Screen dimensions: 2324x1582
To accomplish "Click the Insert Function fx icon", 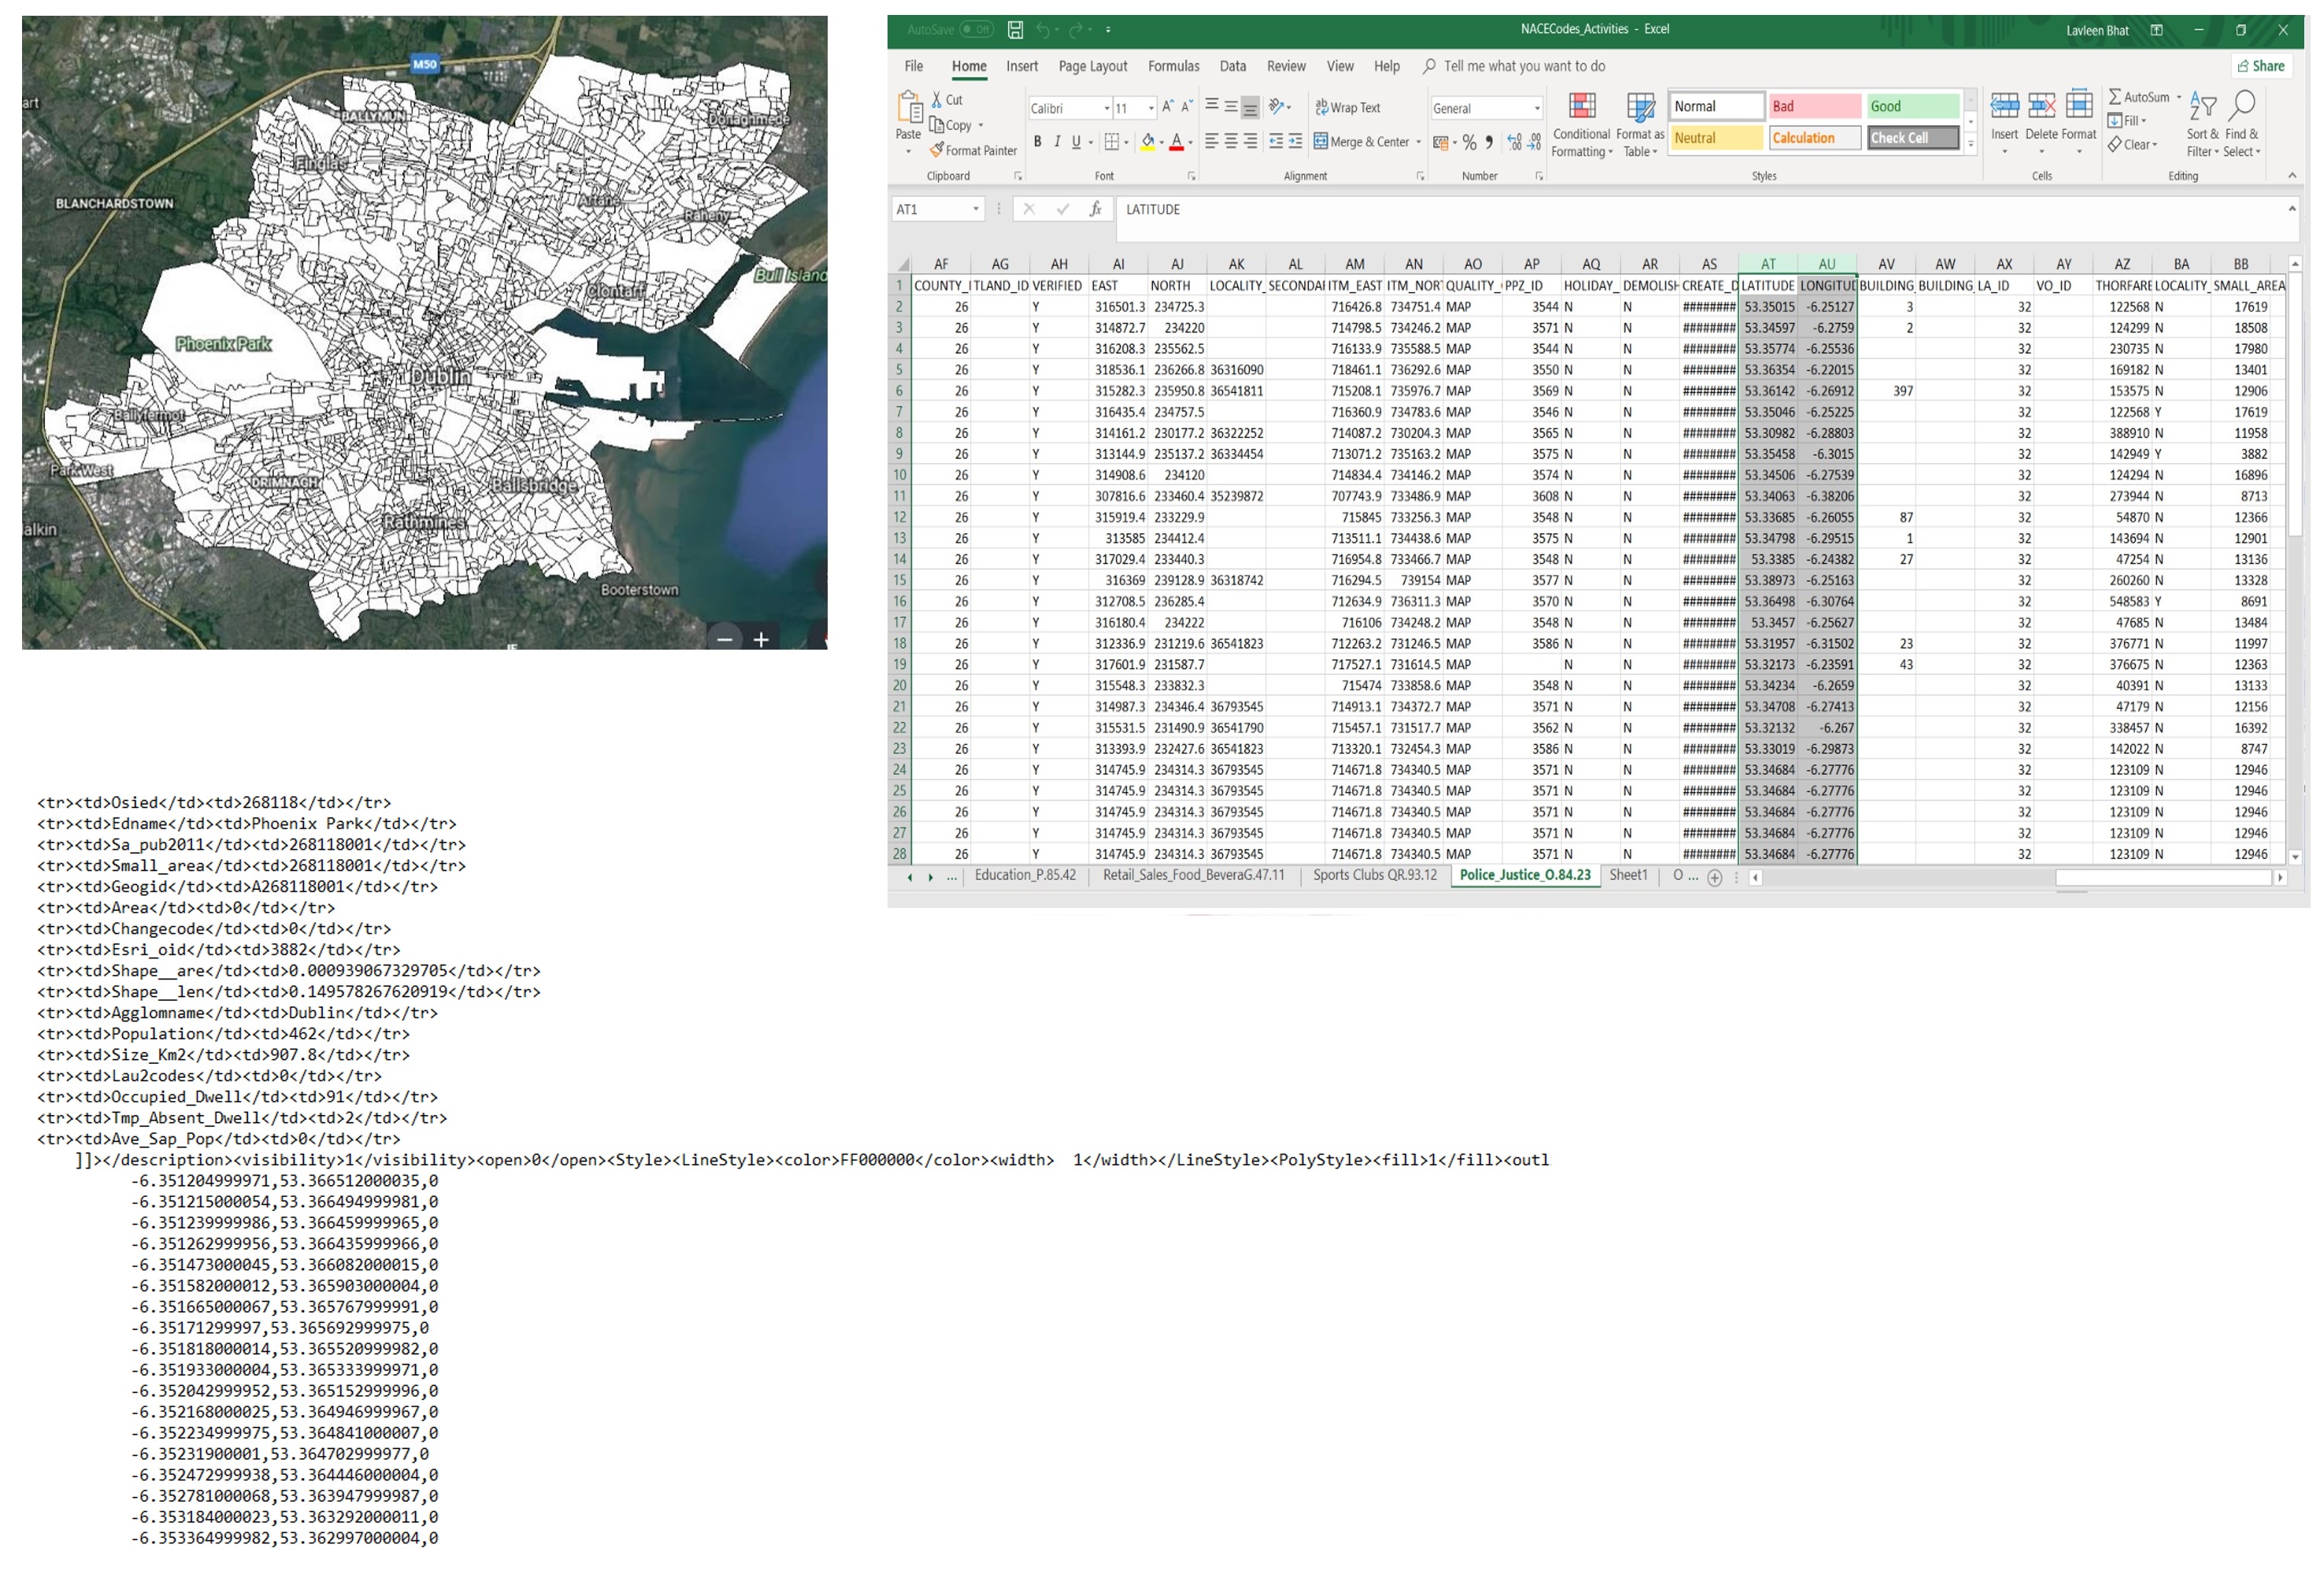I will pos(1095,209).
